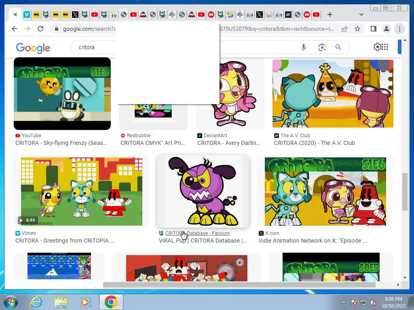Open the red cone character thumbnail
Image resolution: width=414 pixels, height=310 pixels.
(x=187, y=267)
